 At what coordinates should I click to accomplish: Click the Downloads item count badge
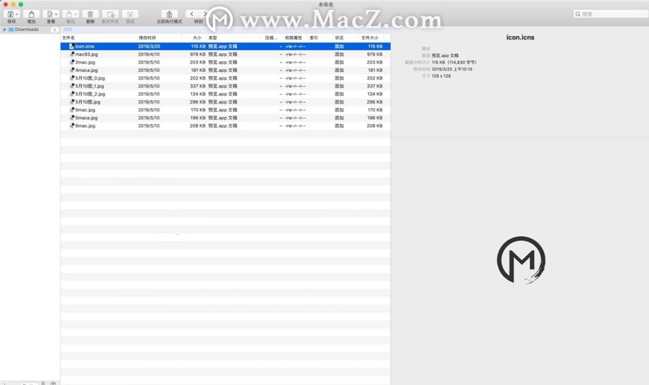point(54,30)
